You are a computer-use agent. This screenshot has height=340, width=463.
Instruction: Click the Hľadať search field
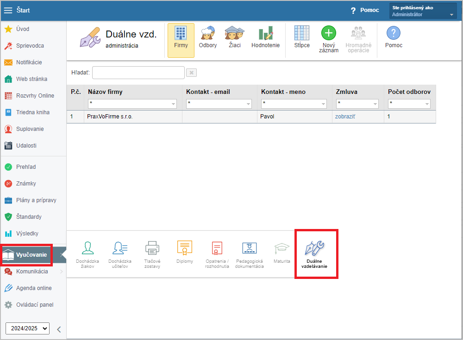coord(138,73)
